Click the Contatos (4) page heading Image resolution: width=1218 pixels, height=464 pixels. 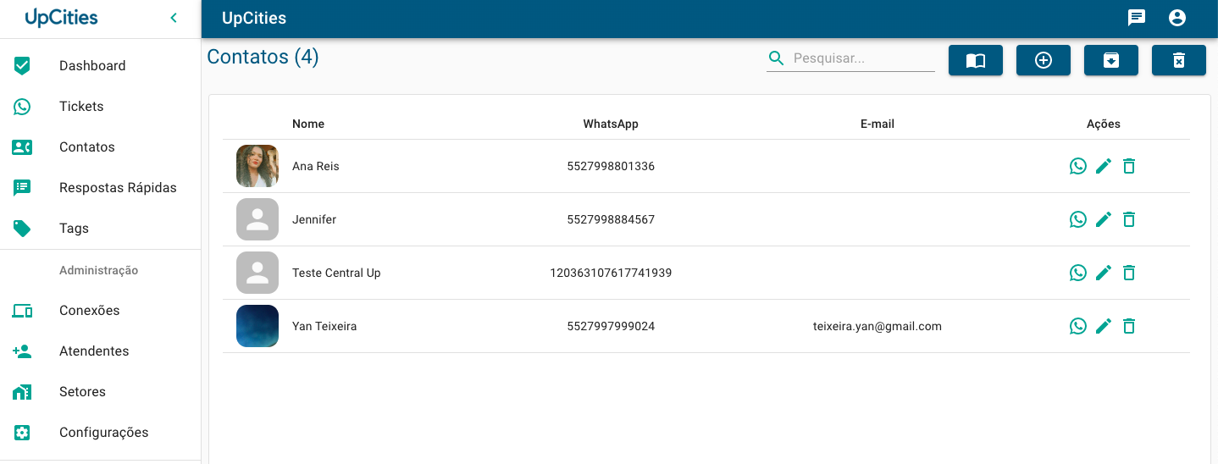pos(263,57)
